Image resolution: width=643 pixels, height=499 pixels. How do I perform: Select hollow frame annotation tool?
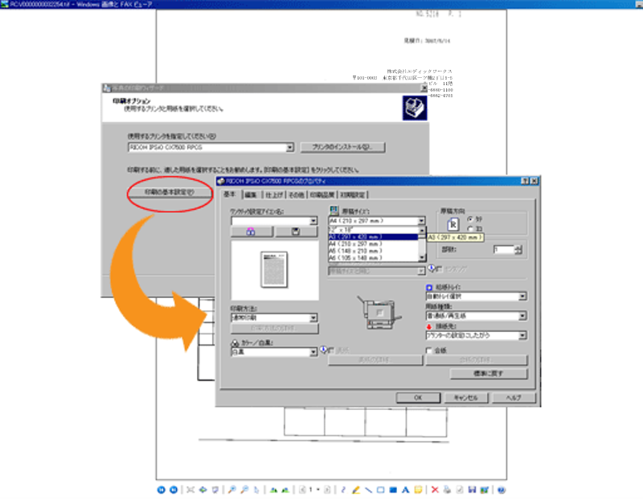(x=380, y=489)
